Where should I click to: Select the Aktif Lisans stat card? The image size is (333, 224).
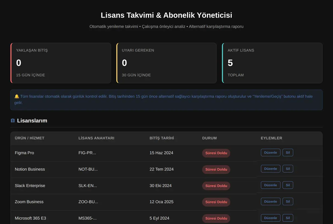(x=272, y=63)
